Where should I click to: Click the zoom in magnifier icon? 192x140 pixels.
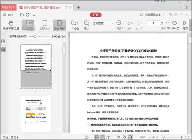119,23
